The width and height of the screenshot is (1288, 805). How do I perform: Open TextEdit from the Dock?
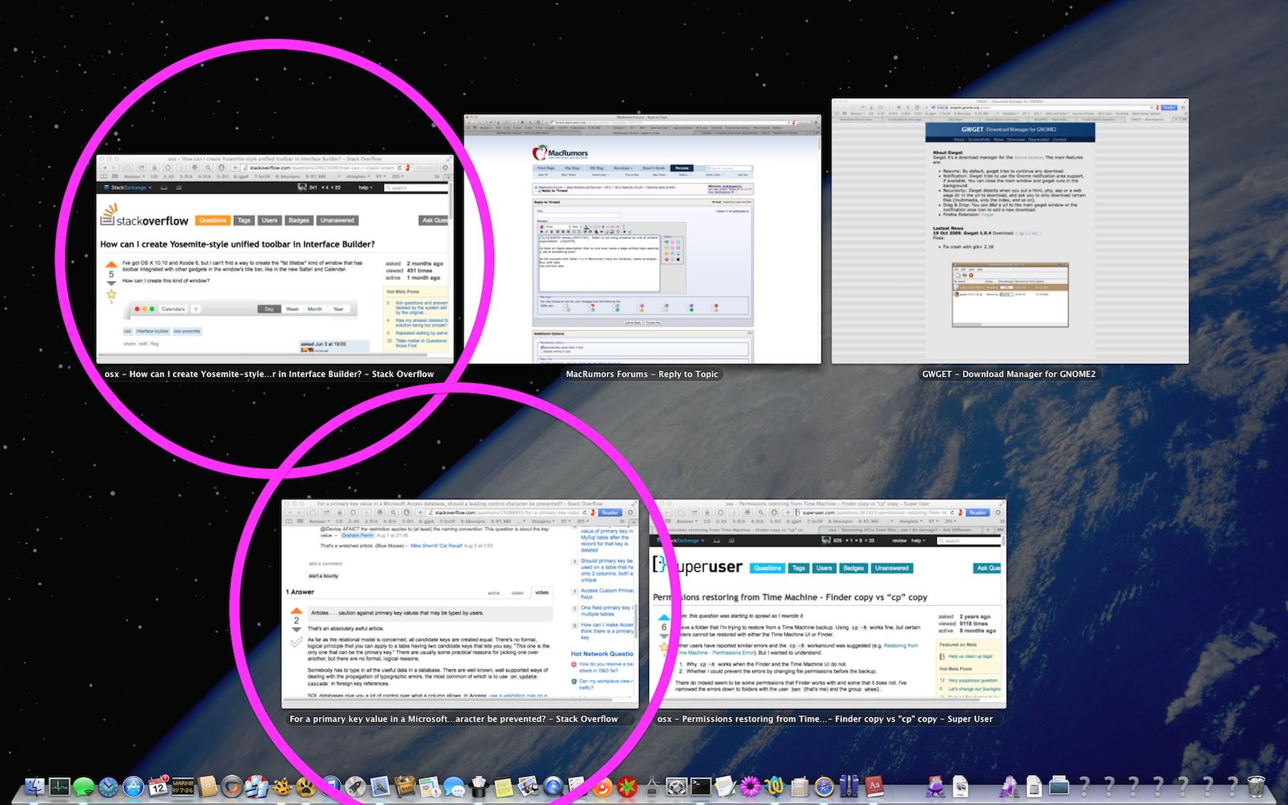click(725, 786)
